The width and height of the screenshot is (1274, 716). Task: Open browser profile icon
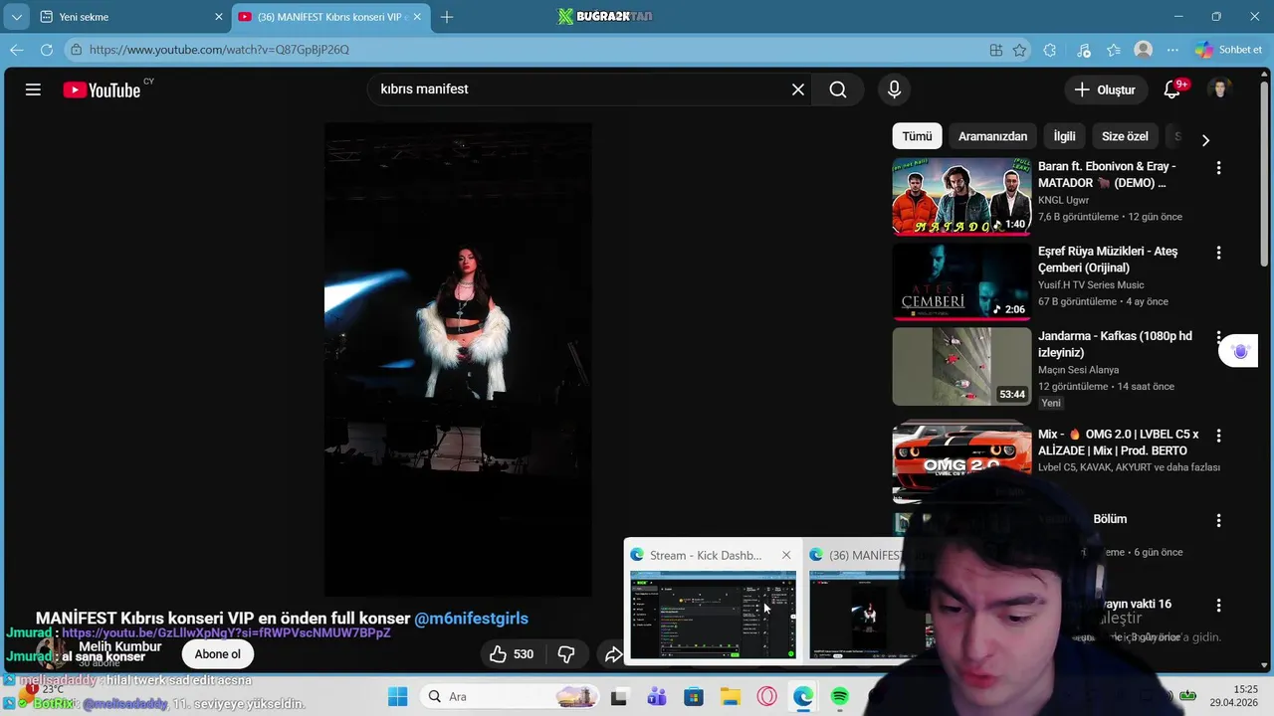point(1144,50)
